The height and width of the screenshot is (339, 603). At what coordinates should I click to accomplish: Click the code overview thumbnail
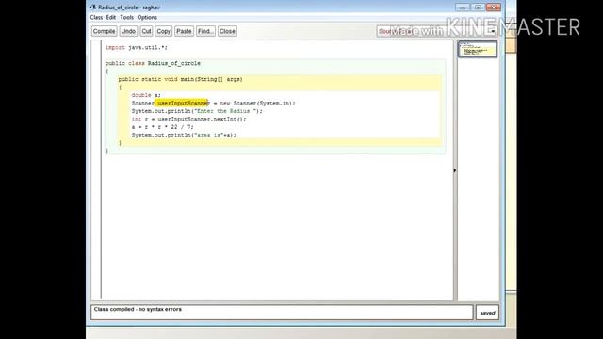(478, 50)
